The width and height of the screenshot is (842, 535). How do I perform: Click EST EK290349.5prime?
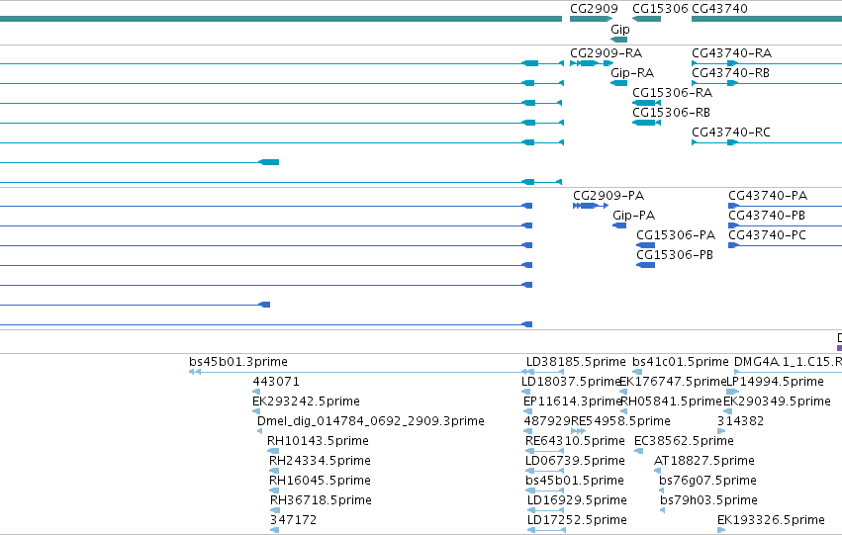coord(777,401)
